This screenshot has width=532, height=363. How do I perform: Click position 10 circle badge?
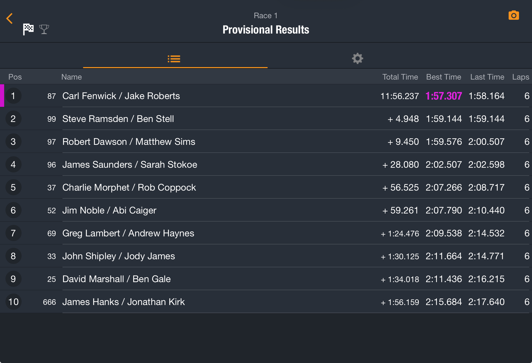point(13,302)
